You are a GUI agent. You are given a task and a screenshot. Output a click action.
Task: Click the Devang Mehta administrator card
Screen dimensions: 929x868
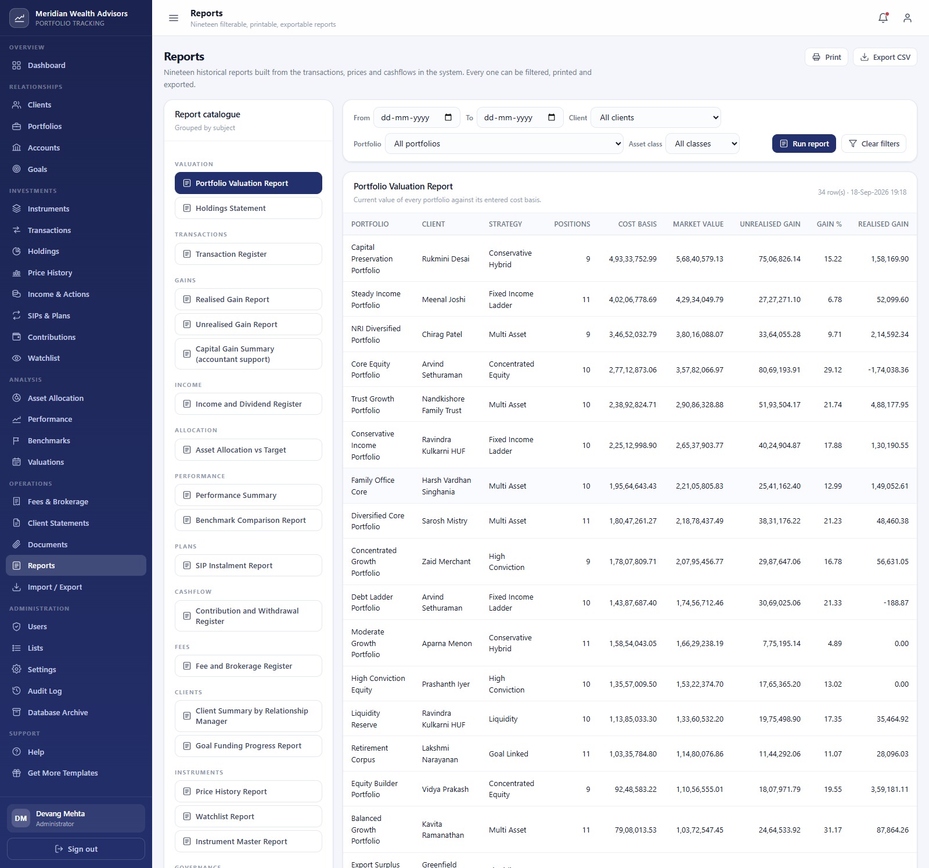pos(76,819)
